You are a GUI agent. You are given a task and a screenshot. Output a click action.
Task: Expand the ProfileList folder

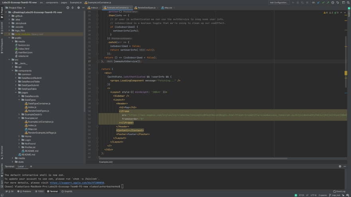click(x=19, y=147)
